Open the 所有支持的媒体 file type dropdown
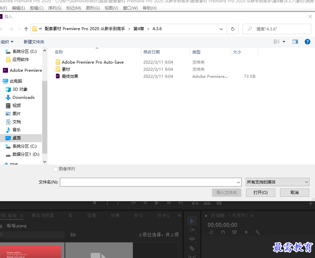Image resolution: width=315 pixels, height=258 pixels. pyautogui.click(x=277, y=182)
